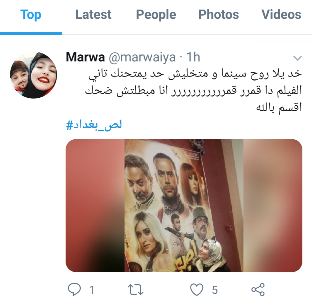View the likes count number 5
The height and width of the screenshot is (306, 312).
215,290
